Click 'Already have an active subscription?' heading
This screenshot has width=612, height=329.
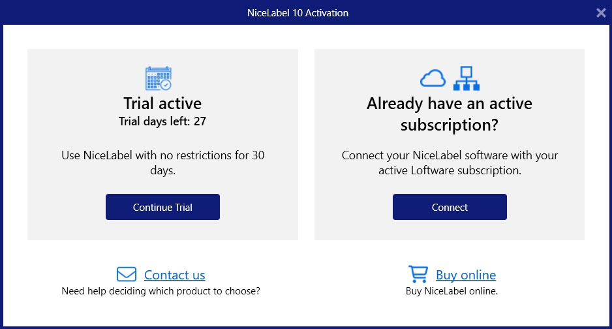[x=450, y=114]
